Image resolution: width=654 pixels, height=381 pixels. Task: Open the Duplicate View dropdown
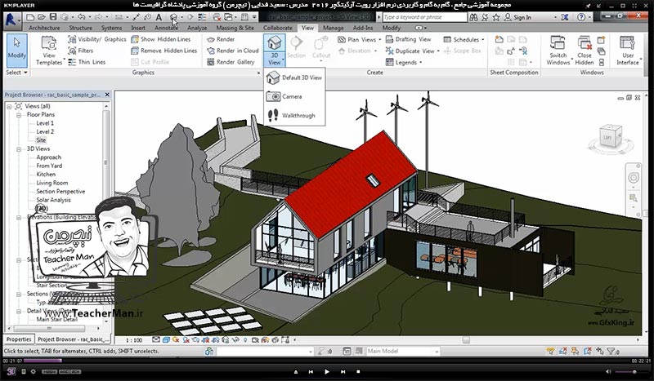[x=412, y=51]
